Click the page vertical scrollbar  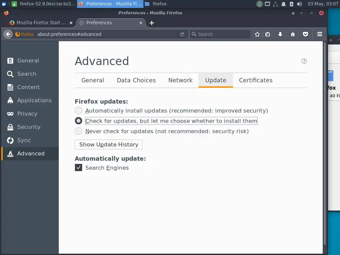pyautogui.click(x=325, y=143)
